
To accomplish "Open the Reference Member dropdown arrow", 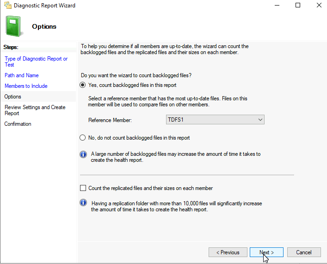I will (x=260, y=120).
